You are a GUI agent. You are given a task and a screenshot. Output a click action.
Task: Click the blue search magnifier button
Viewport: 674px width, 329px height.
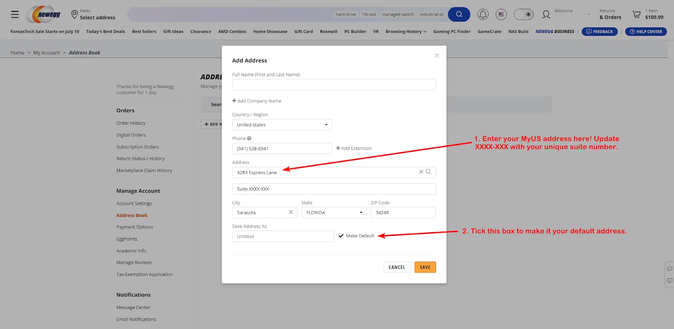pos(459,14)
